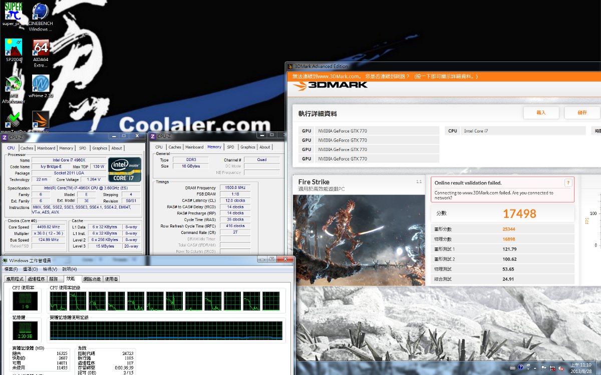This screenshot has width=601, height=375.
Task: Click the 3DMark Advanced Edition title bar icon
Action: click(290, 66)
